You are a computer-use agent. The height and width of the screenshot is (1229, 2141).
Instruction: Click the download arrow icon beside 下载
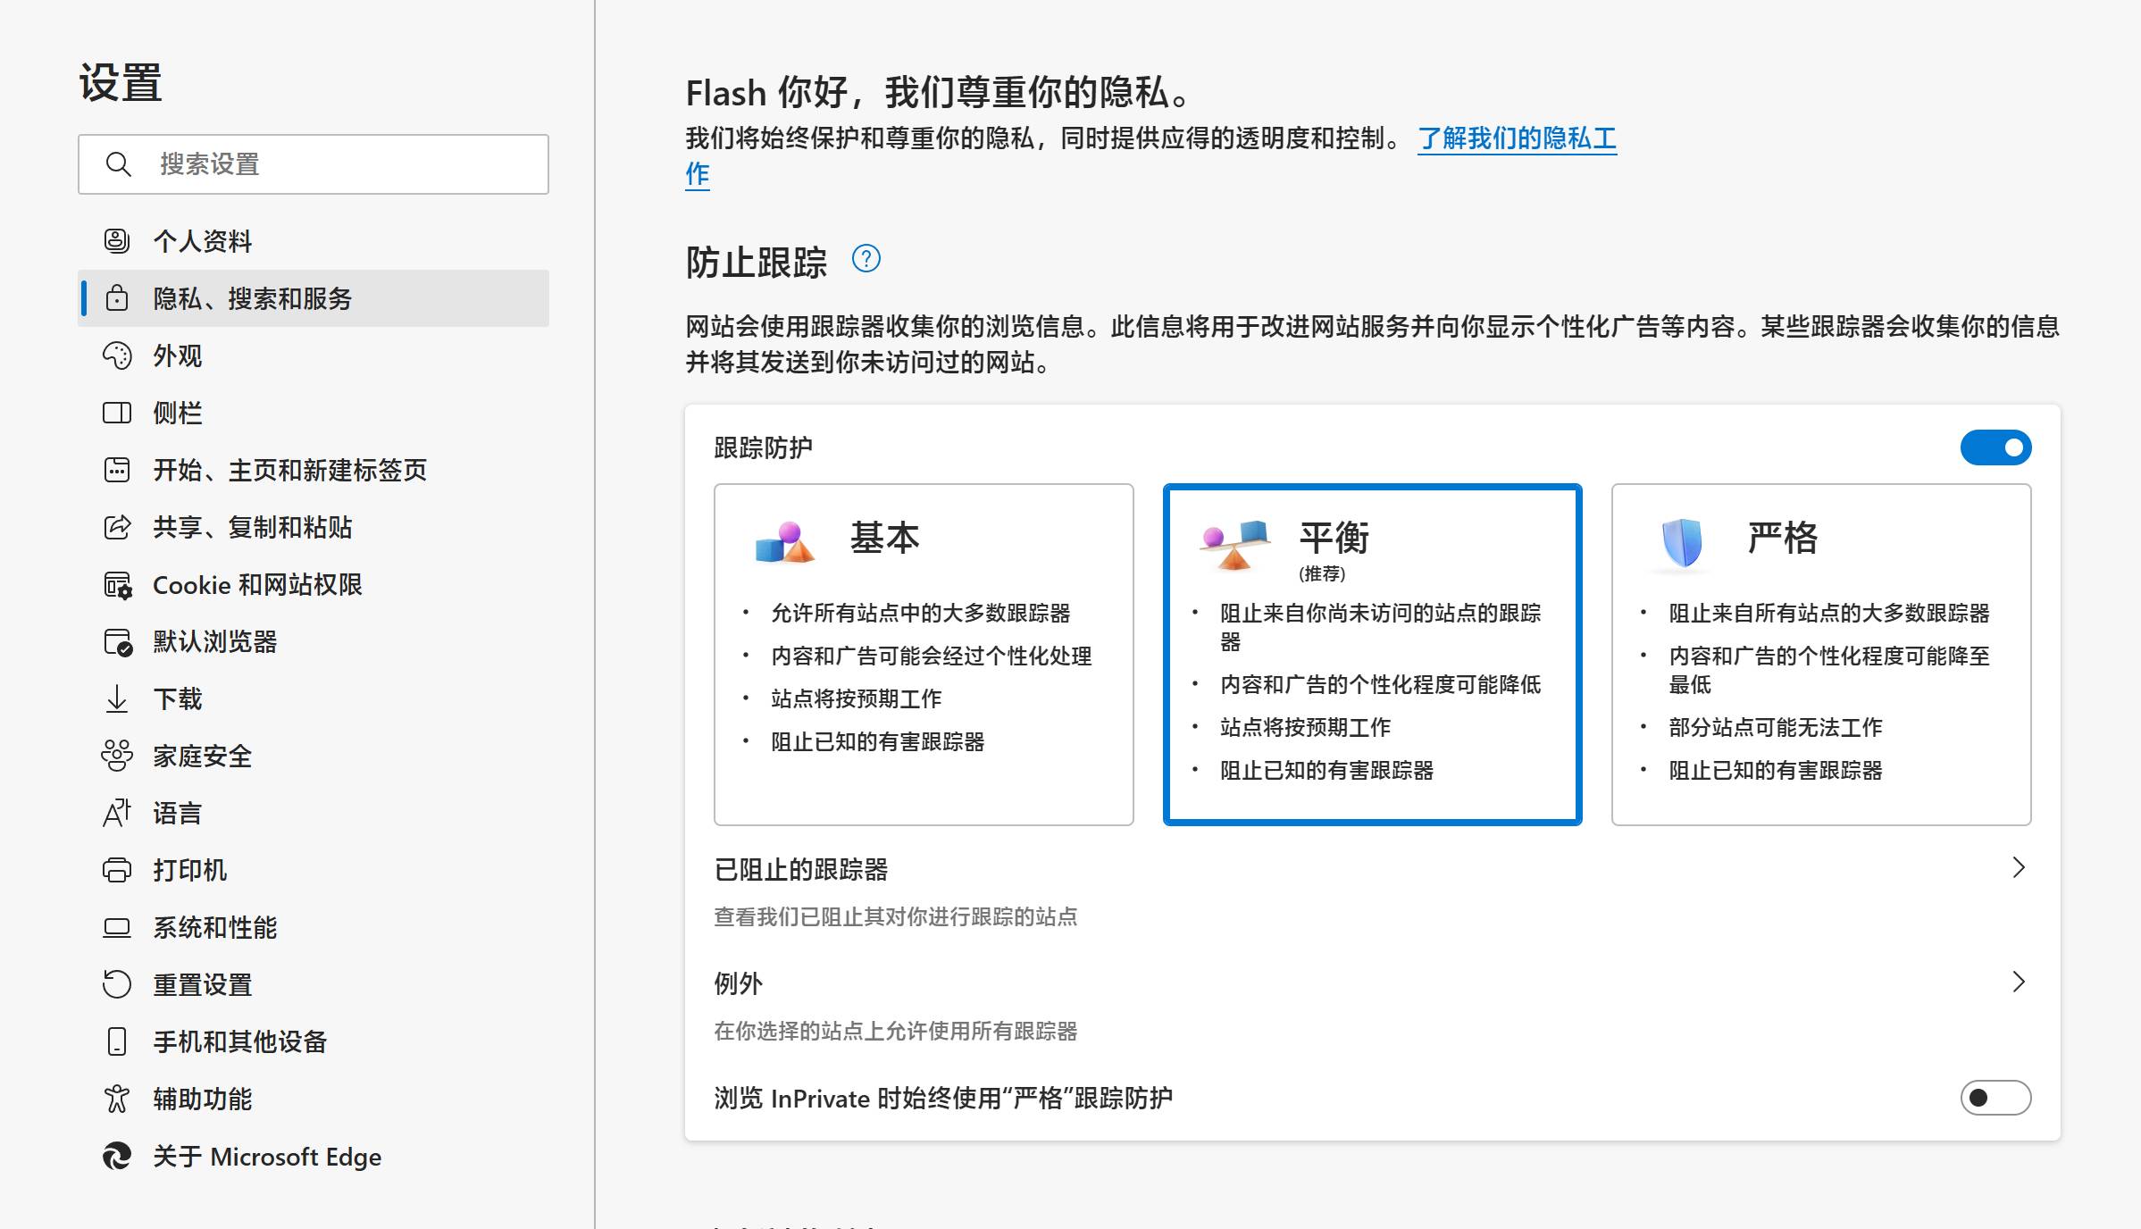coord(117,698)
